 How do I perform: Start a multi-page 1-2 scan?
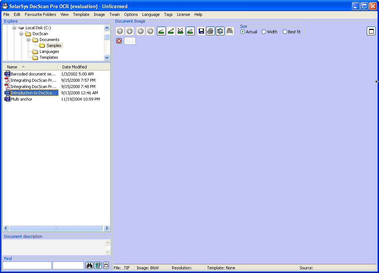click(180, 31)
